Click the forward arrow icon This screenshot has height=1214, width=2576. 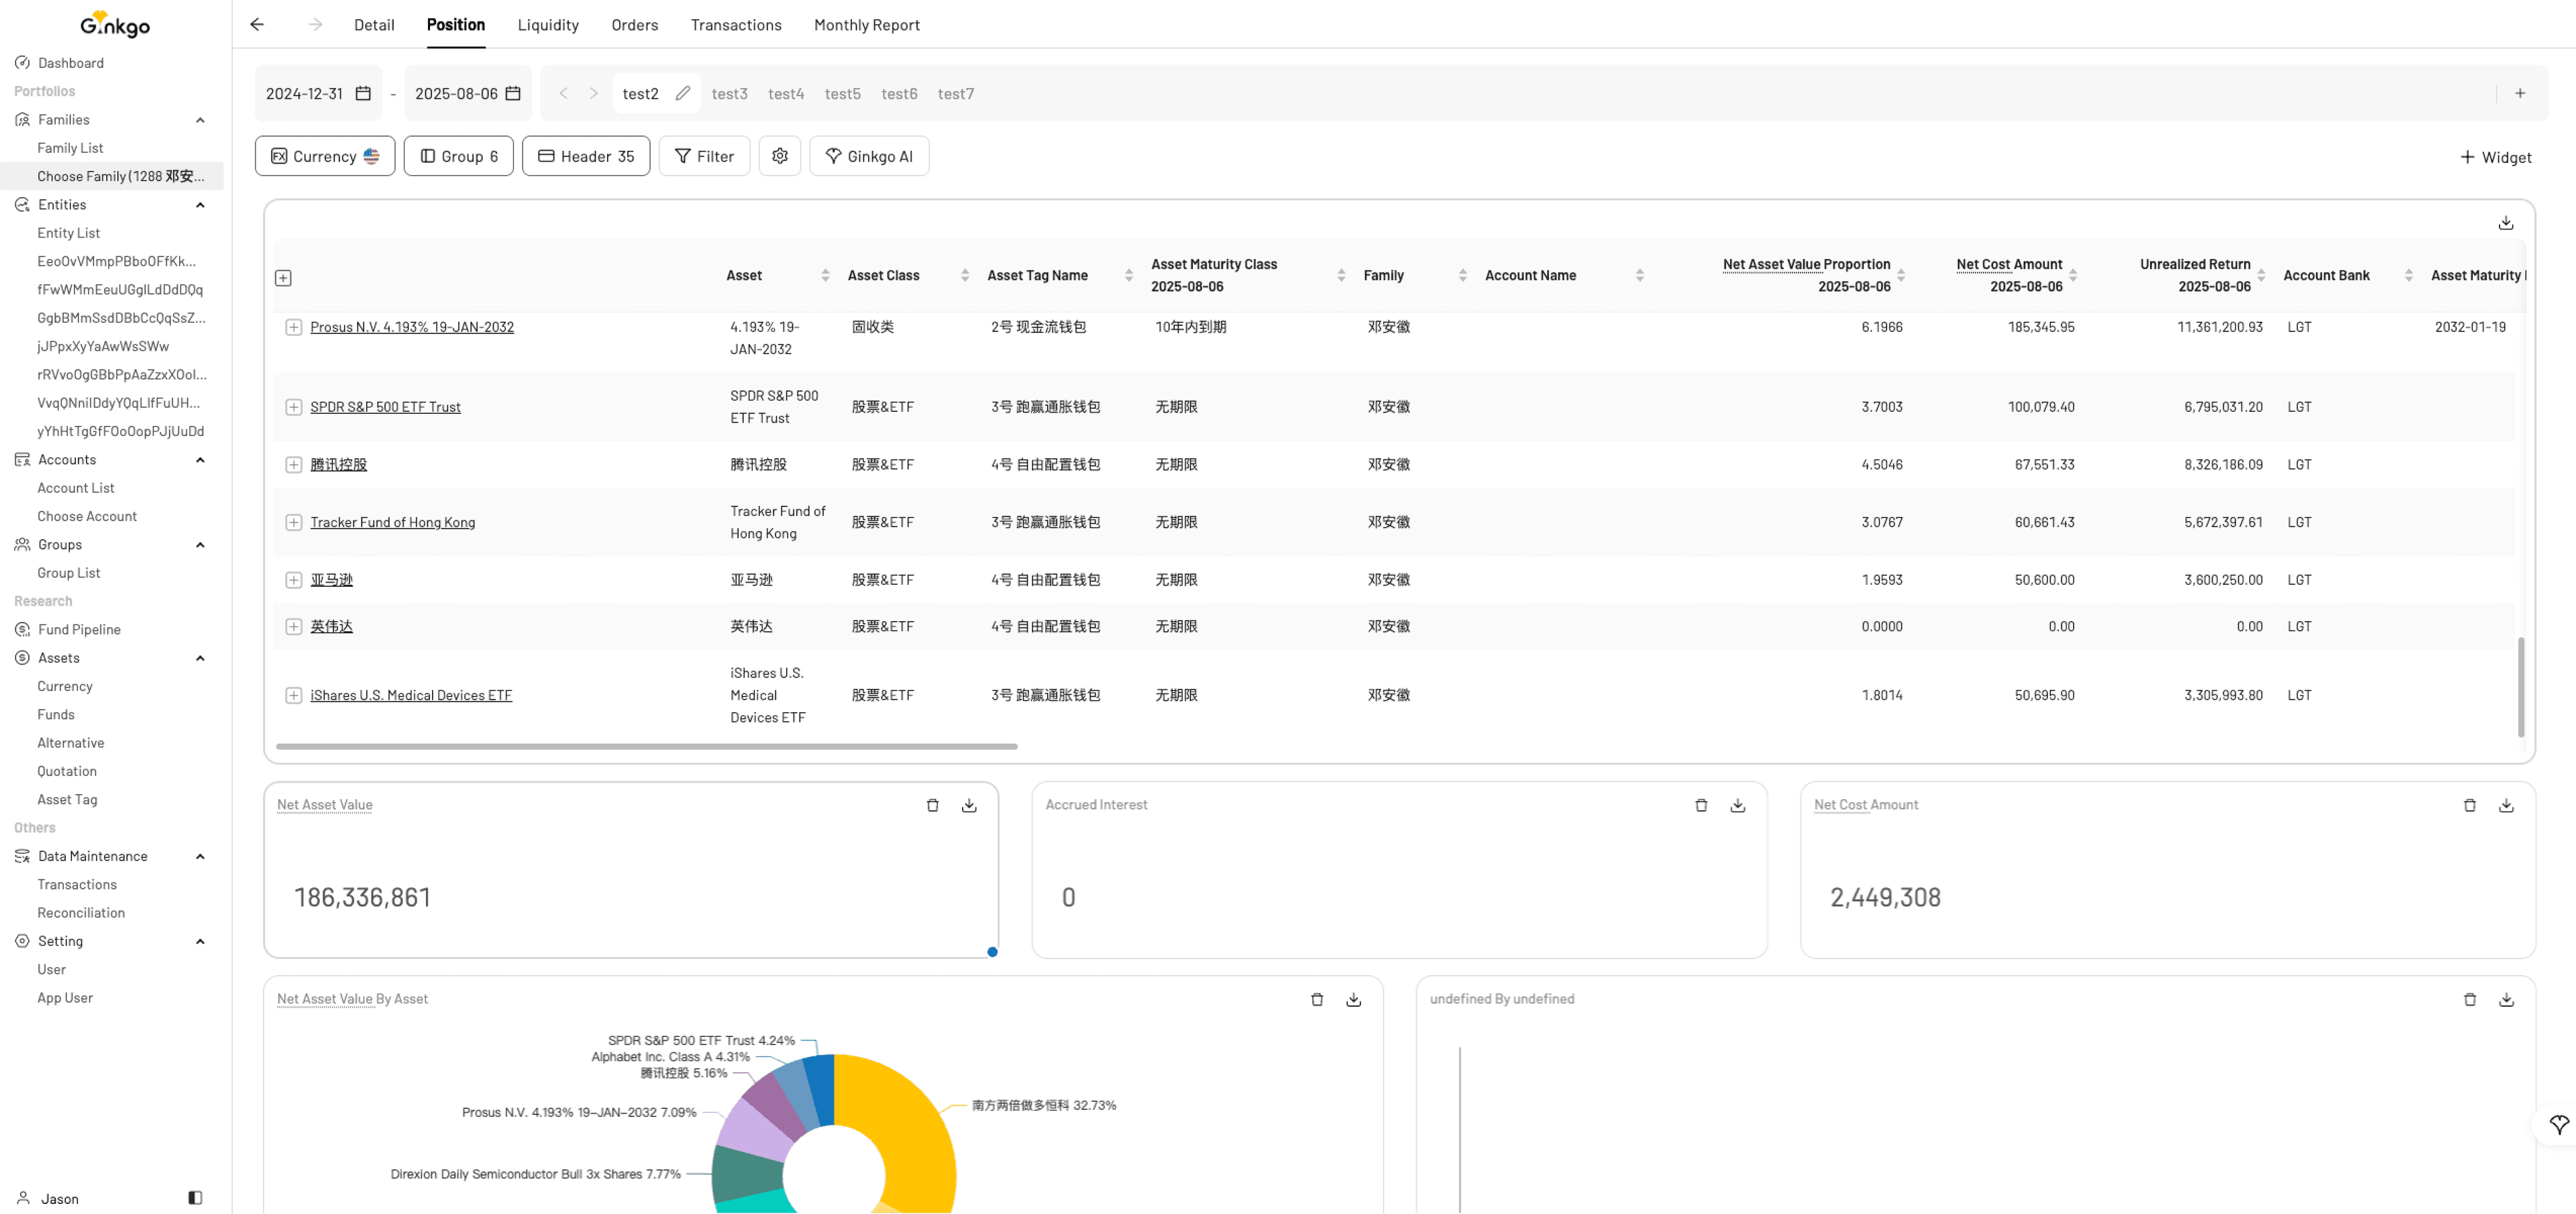click(x=315, y=24)
